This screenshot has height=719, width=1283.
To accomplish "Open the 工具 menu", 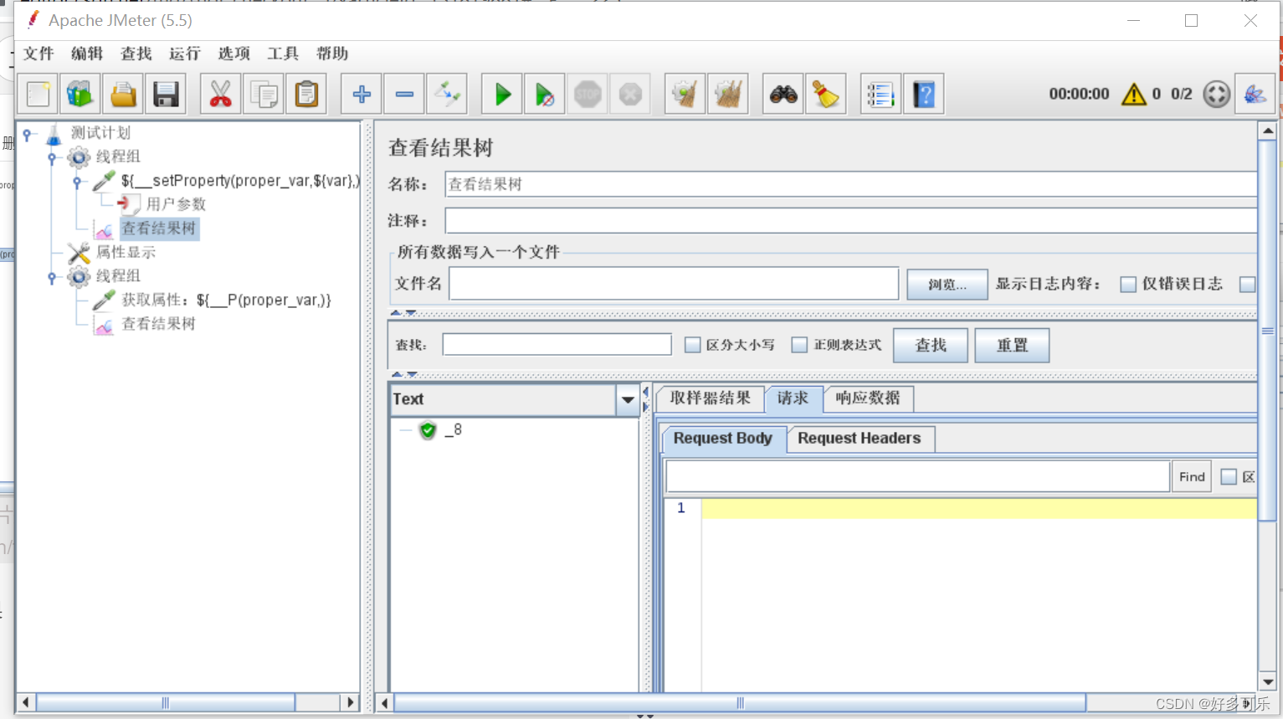I will click(283, 54).
